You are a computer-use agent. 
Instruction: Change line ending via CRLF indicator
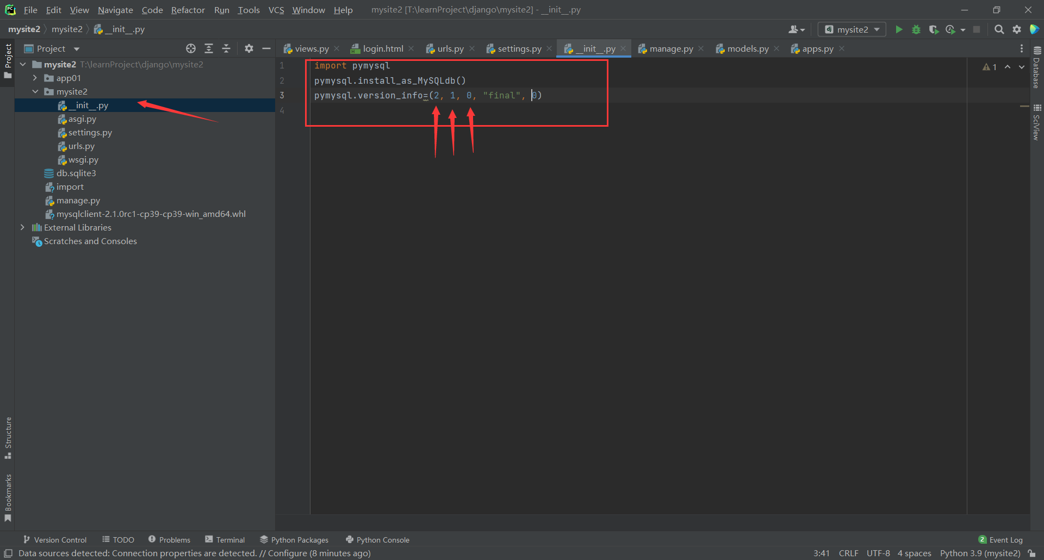[x=848, y=553]
